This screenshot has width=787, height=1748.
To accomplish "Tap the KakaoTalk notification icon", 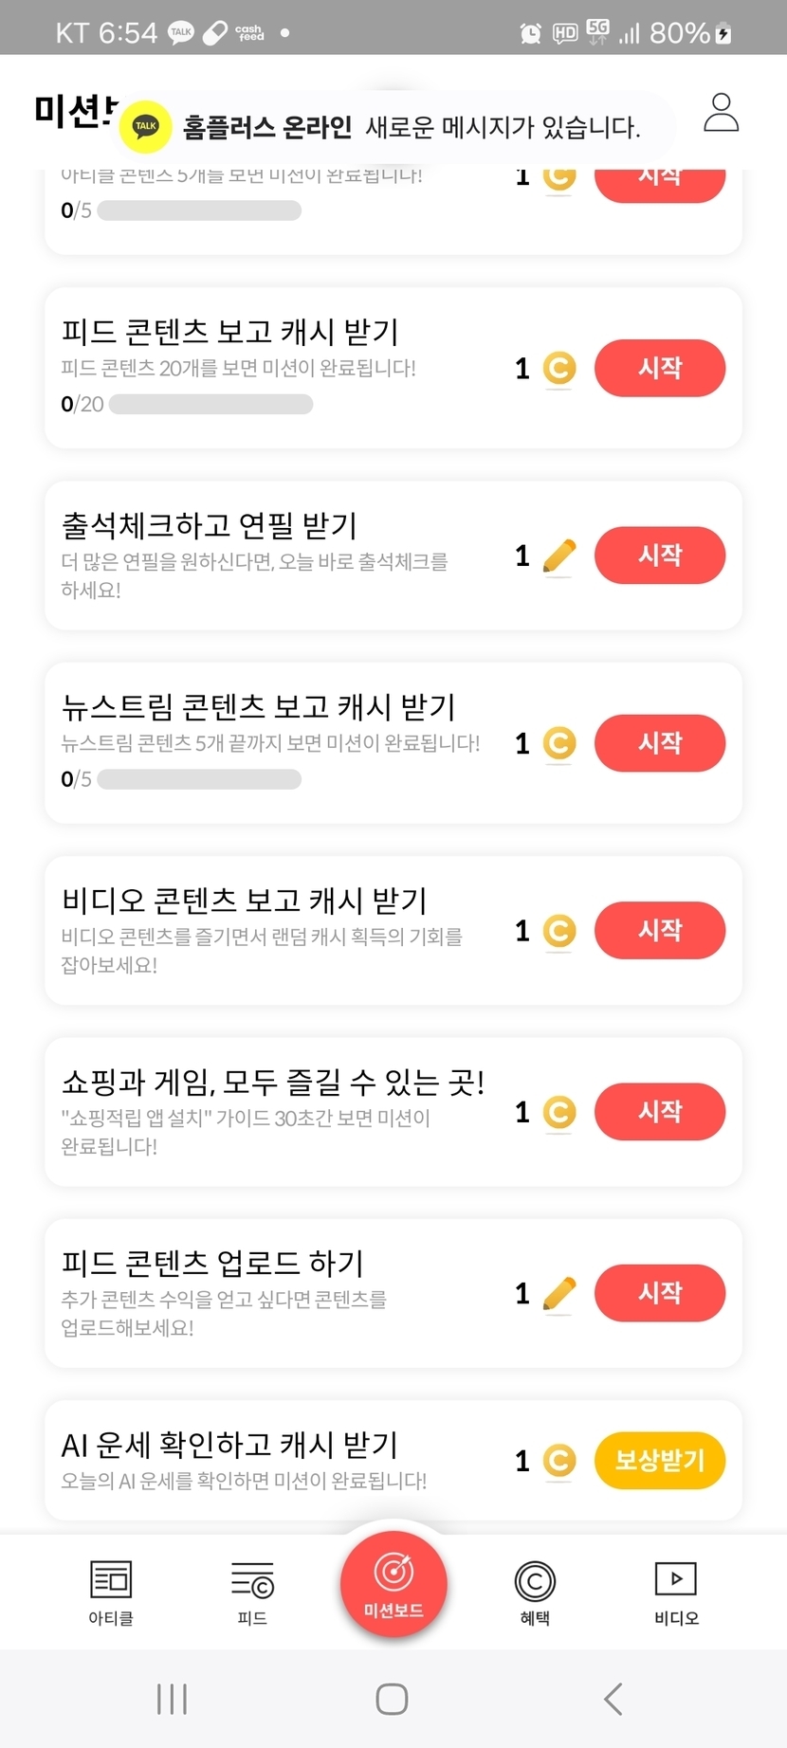I will pos(146,126).
